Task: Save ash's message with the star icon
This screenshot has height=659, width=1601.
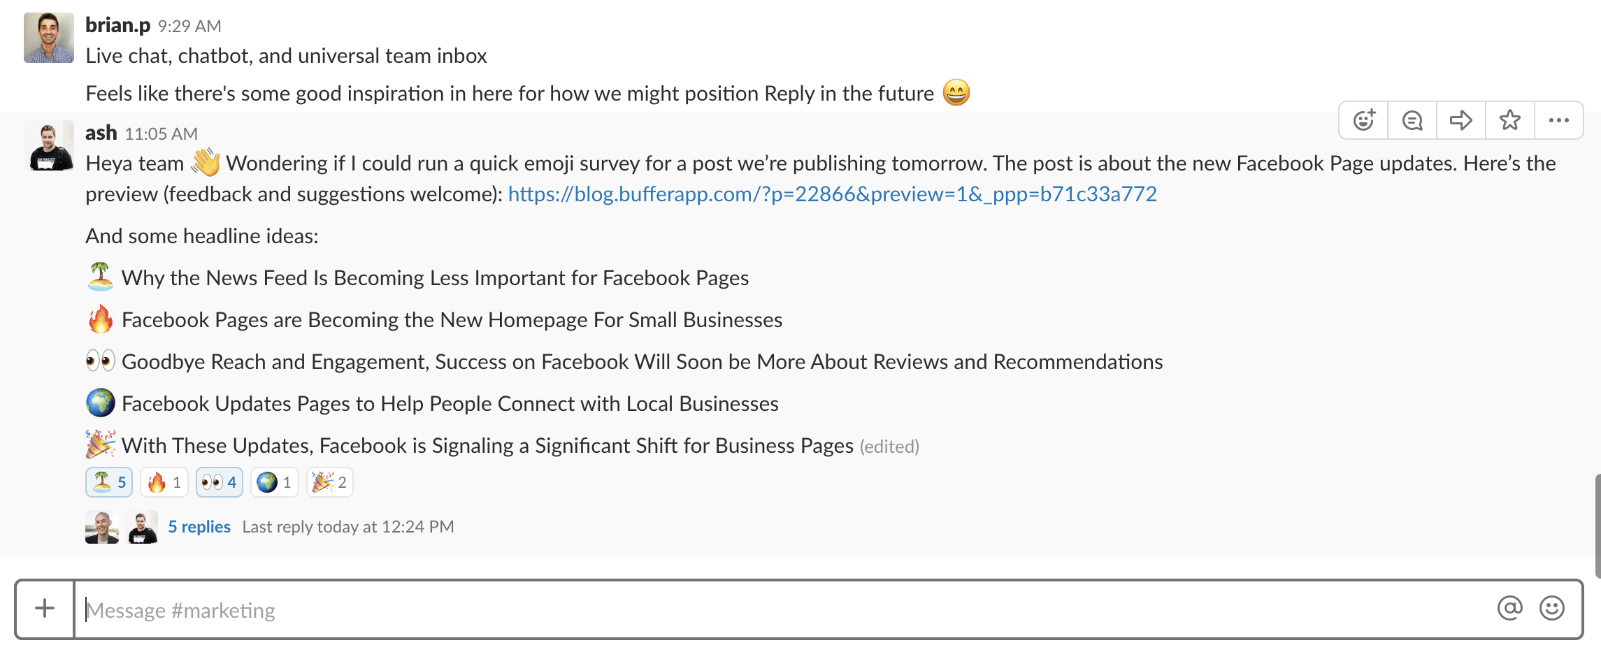Action: [1509, 120]
